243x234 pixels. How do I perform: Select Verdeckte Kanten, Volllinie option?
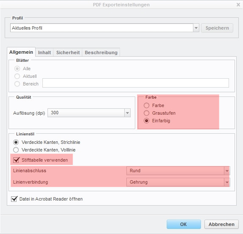pos(16,150)
